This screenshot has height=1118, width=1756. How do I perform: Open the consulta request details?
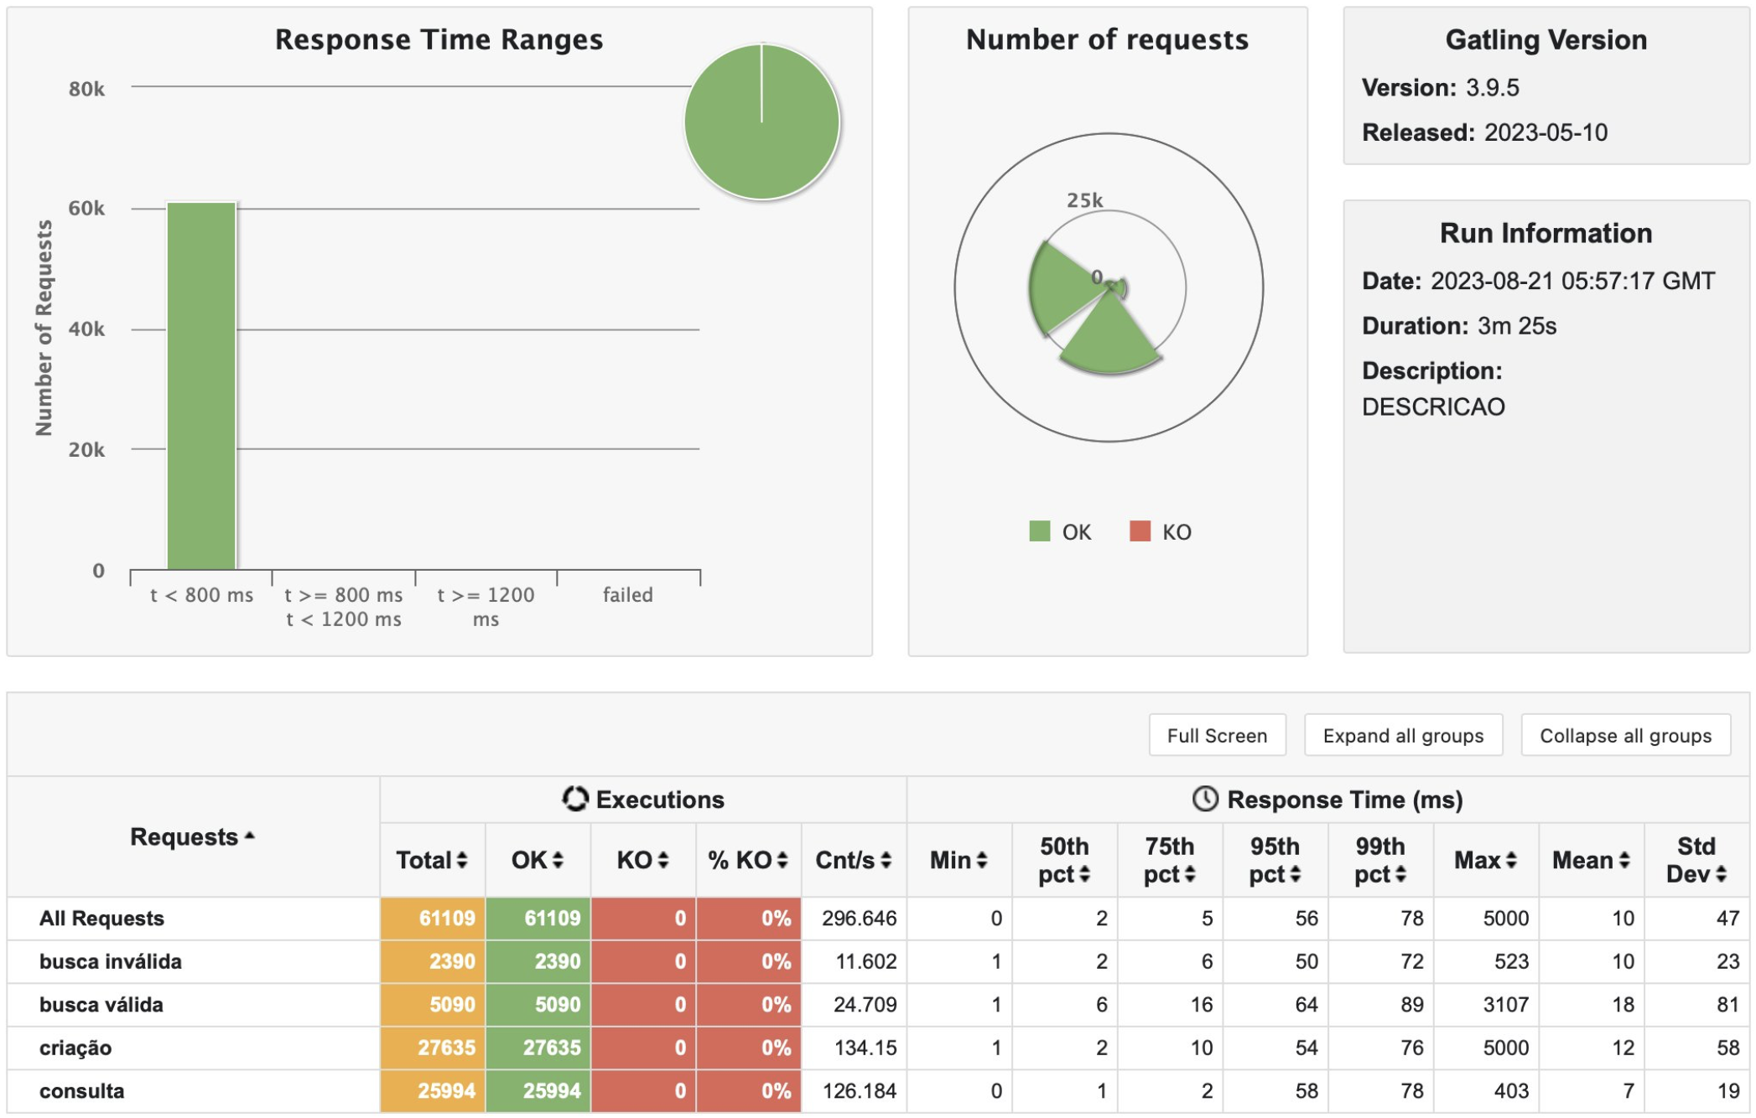pos(81,1091)
